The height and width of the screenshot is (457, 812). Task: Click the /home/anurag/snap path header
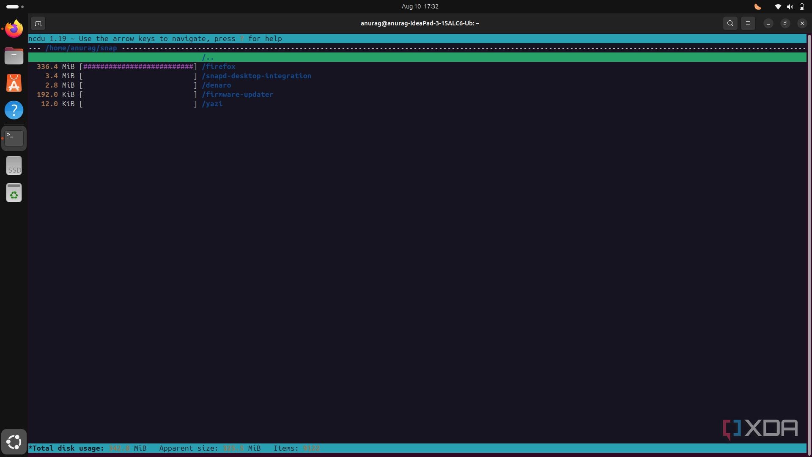coord(81,48)
